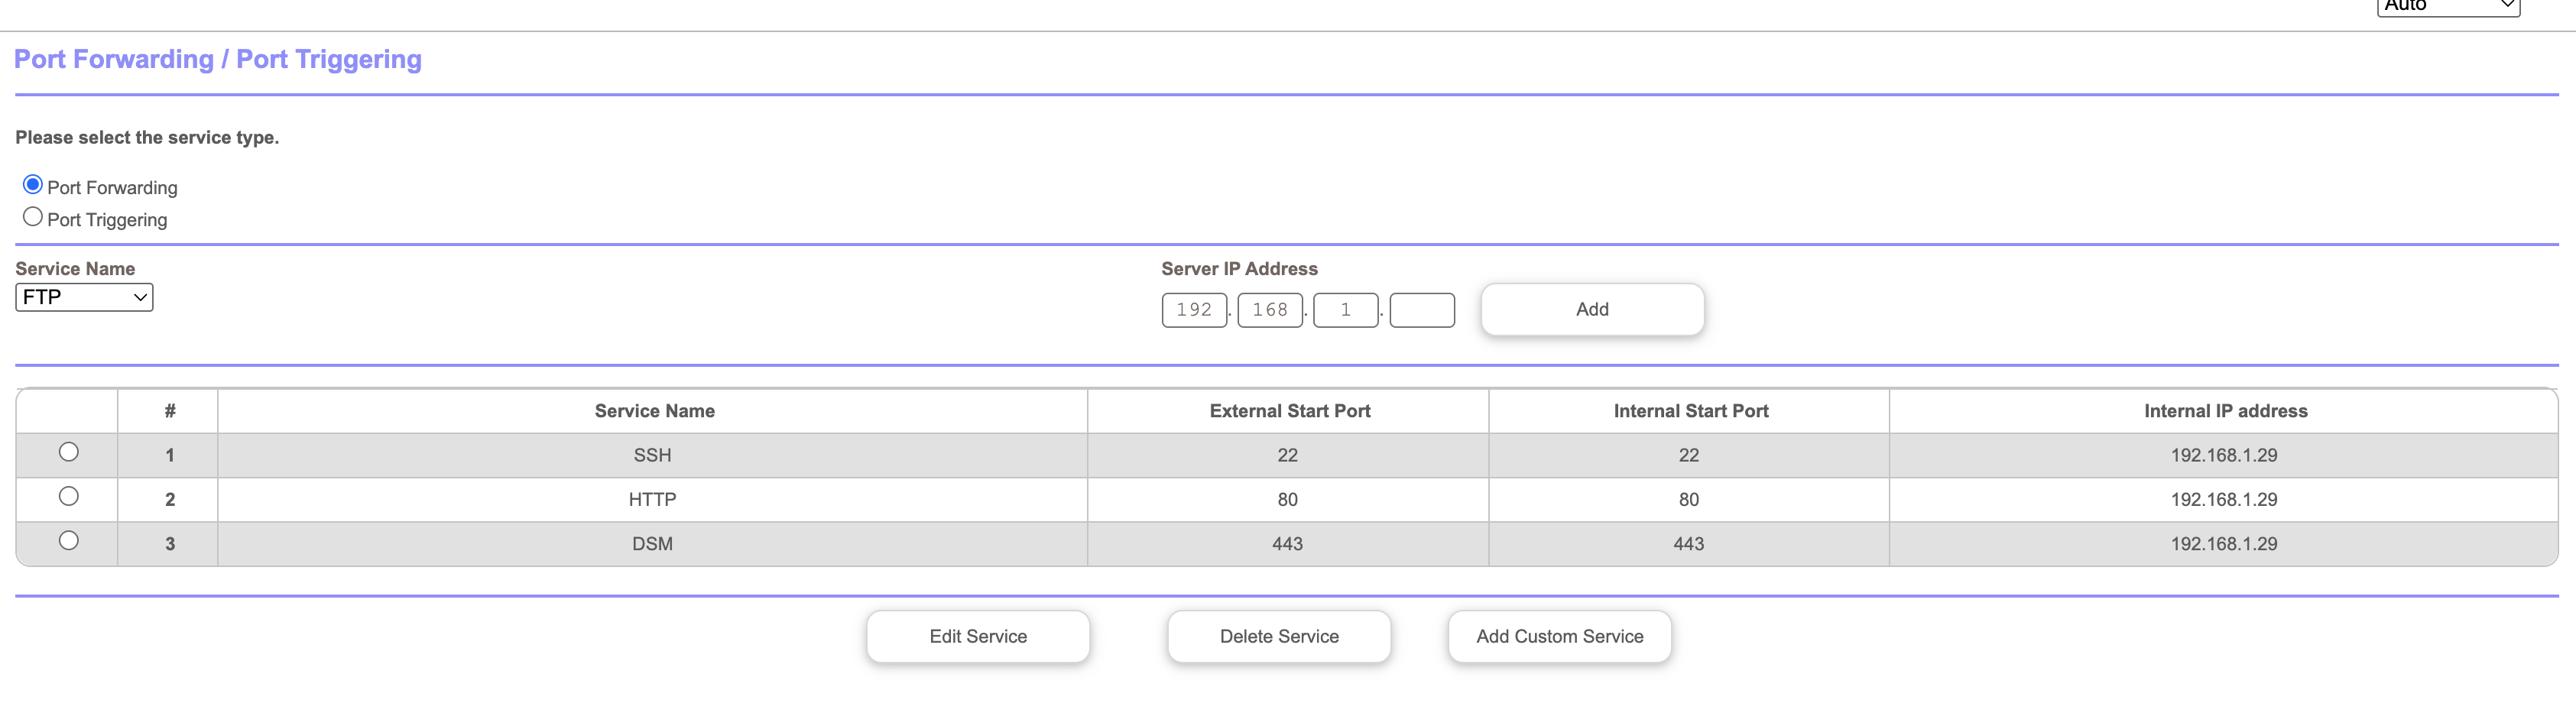Screen dimensions: 2576x726
Task: Click the DSM internal IP address cell
Action: click(2223, 544)
